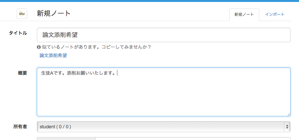Click the 新規ノート page heading
This screenshot has width=299, height=140.
tap(54, 14)
